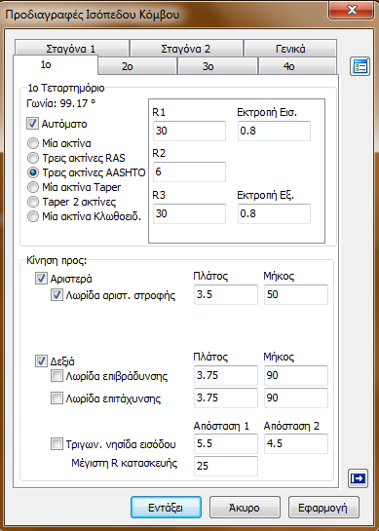Close the dialog with the X button
Screen dimensions: 379x531
tap(352, 10)
